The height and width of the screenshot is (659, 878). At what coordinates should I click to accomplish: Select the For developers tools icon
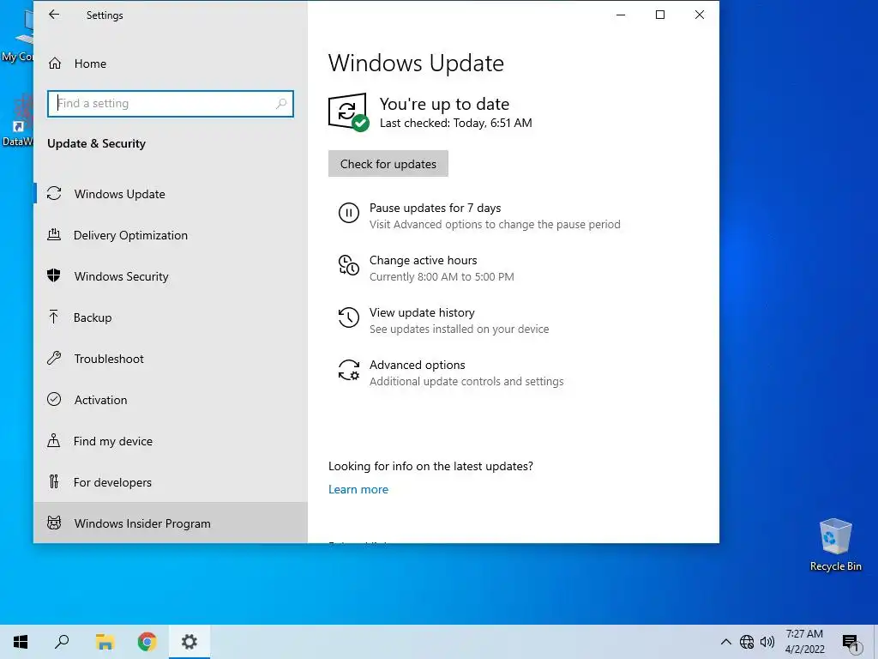pyautogui.click(x=54, y=481)
